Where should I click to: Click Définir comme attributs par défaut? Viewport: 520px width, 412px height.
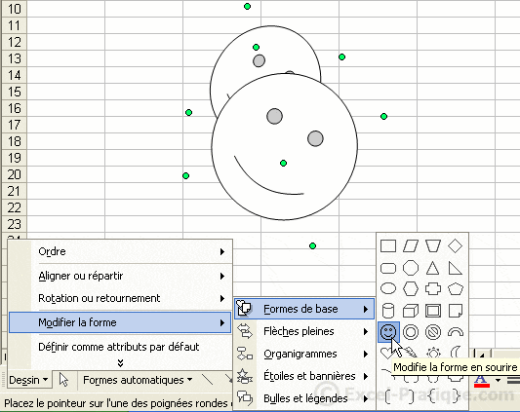tap(119, 347)
